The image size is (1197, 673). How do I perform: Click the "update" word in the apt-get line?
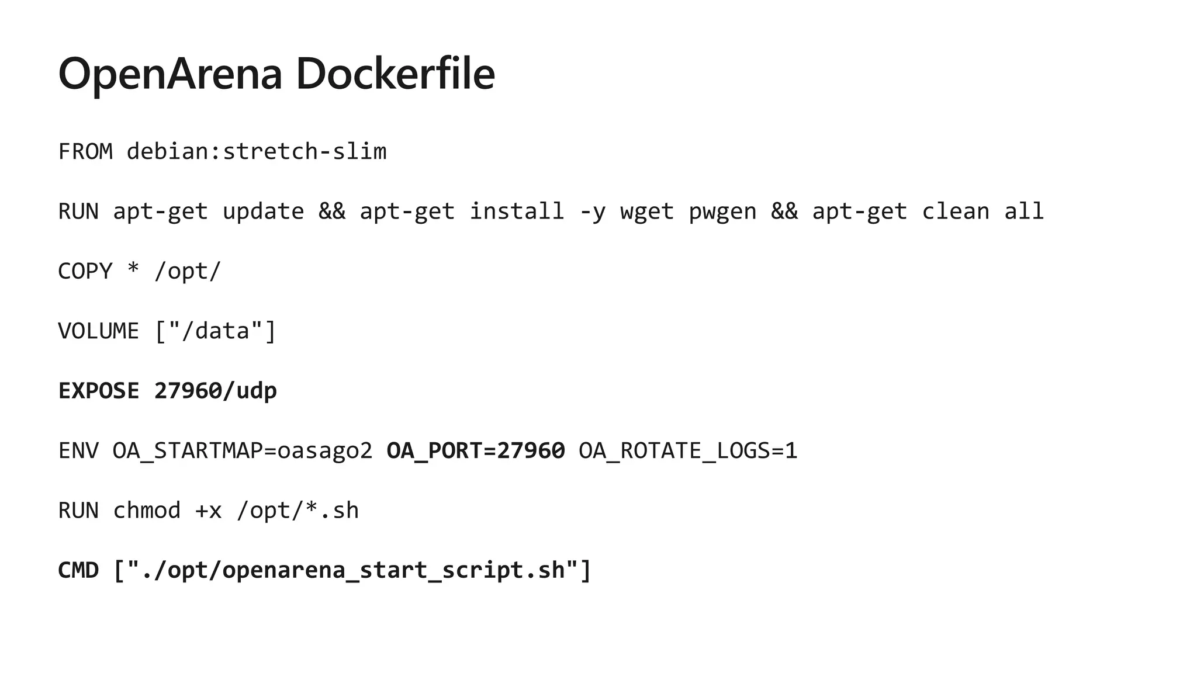(x=263, y=211)
